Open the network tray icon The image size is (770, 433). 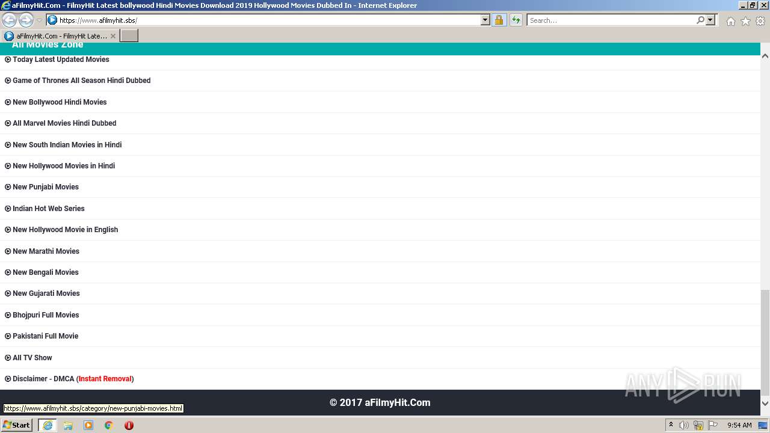tap(698, 425)
